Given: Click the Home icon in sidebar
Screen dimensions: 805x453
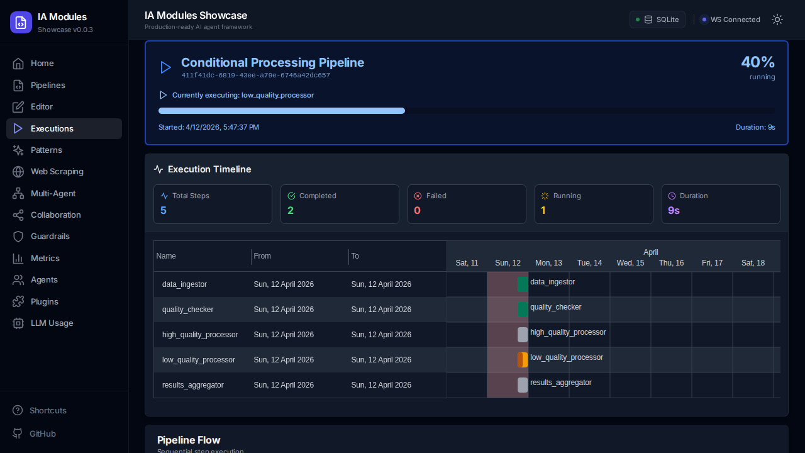Looking at the screenshot, I should click(18, 64).
